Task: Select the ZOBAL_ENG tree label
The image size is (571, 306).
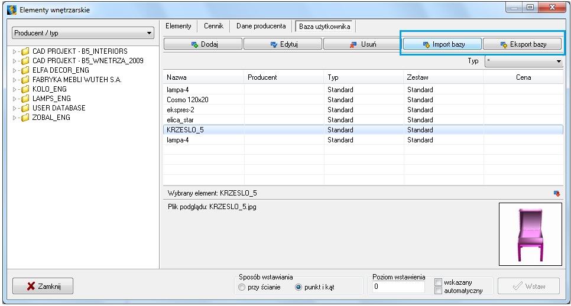Action: coord(51,118)
